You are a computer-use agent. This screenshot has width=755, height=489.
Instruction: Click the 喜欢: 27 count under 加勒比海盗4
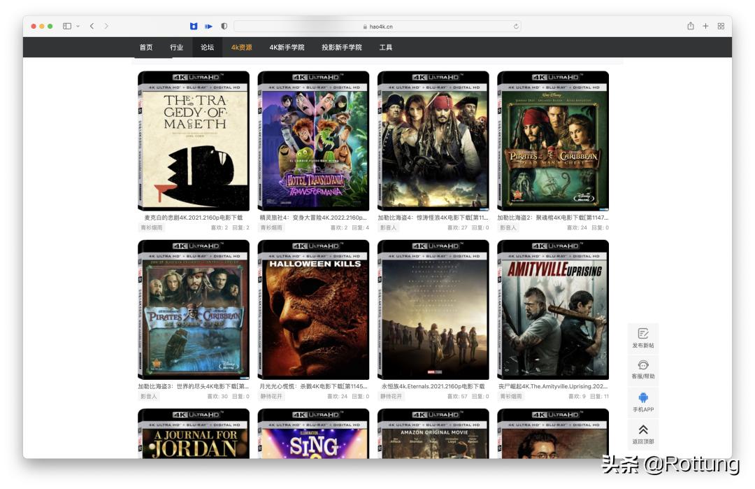pyautogui.click(x=457, y=227)
